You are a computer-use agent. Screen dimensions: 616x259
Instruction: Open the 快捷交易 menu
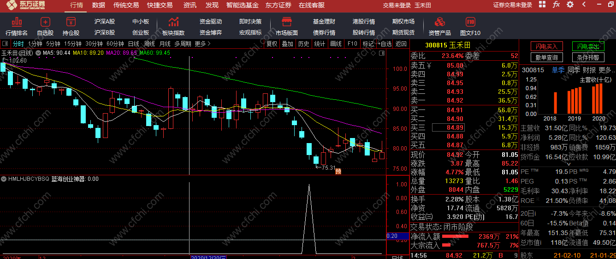(x=160, y=5)
